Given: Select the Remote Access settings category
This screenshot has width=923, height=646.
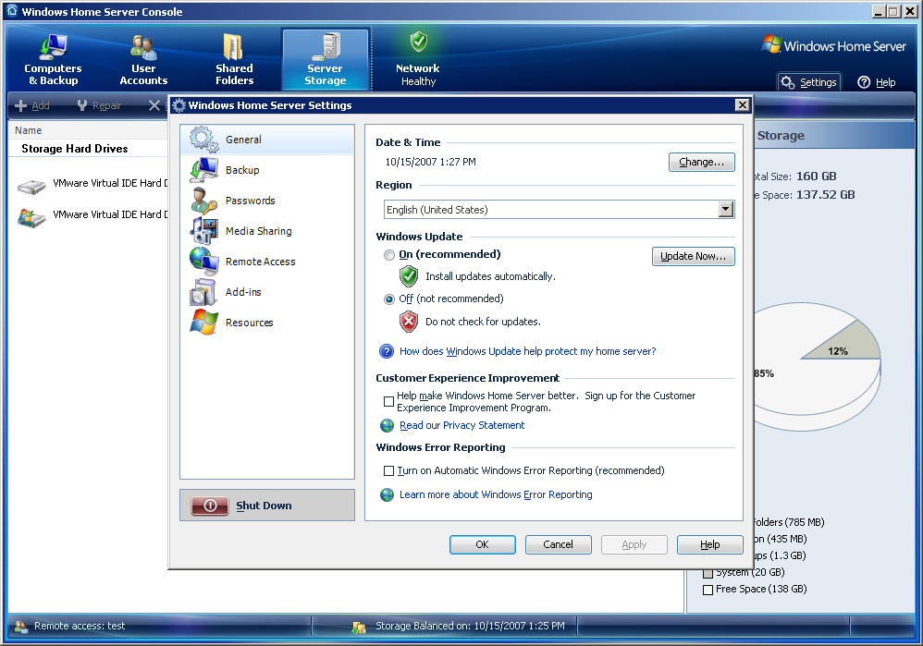Looking at the screenshot, I should [x=267, y=262].
